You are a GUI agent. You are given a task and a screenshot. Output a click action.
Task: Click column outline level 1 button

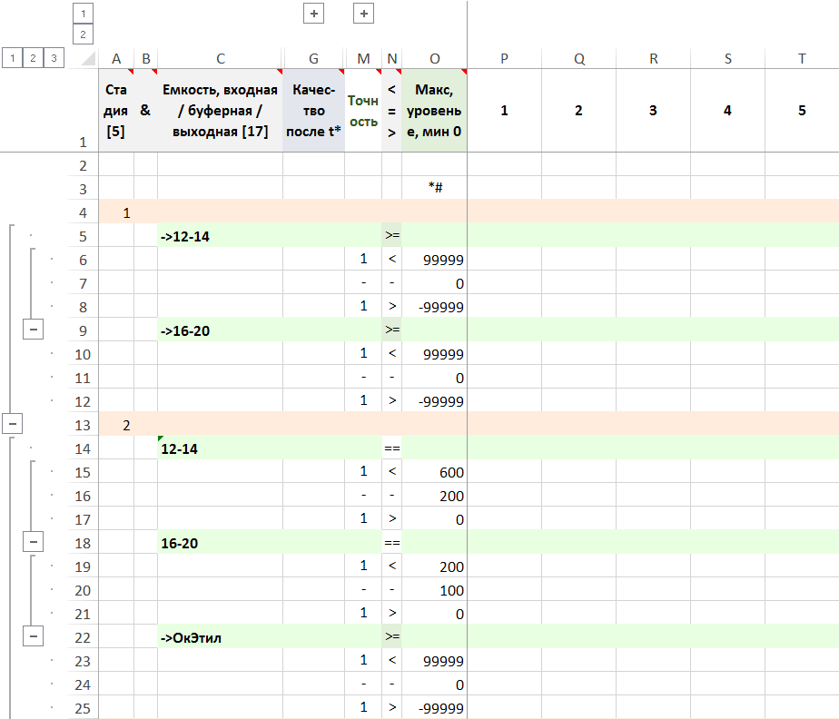click(x=83, y=14)
